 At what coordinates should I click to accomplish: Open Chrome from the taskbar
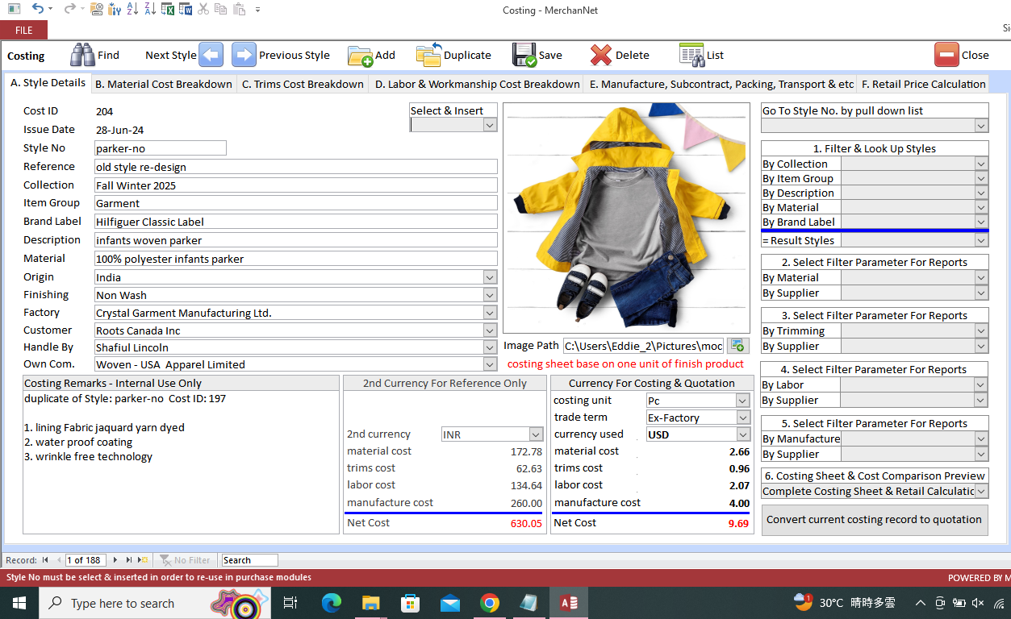[489, 602]
